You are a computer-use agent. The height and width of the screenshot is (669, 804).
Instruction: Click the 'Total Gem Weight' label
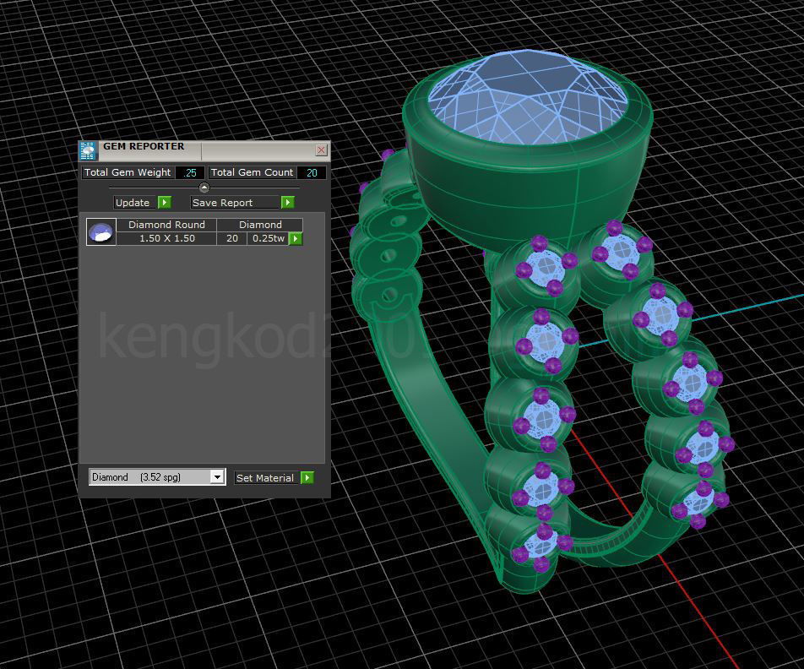pyautogui.click(x=128, y=172)
